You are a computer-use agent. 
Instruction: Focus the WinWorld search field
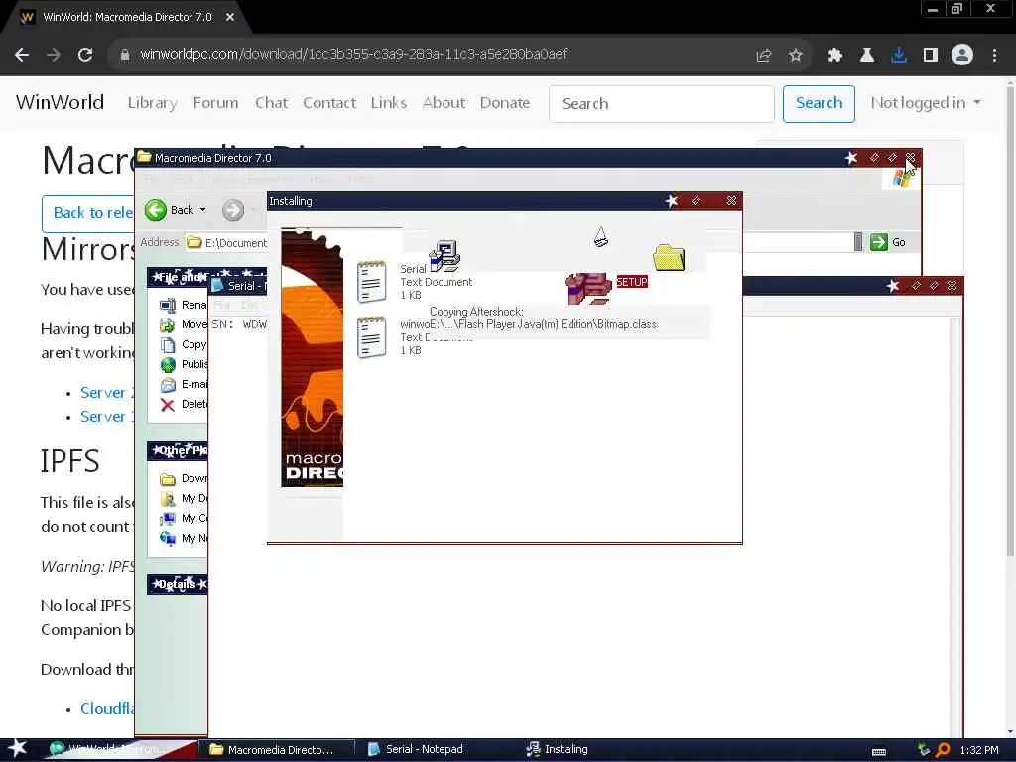pos(662,103)
